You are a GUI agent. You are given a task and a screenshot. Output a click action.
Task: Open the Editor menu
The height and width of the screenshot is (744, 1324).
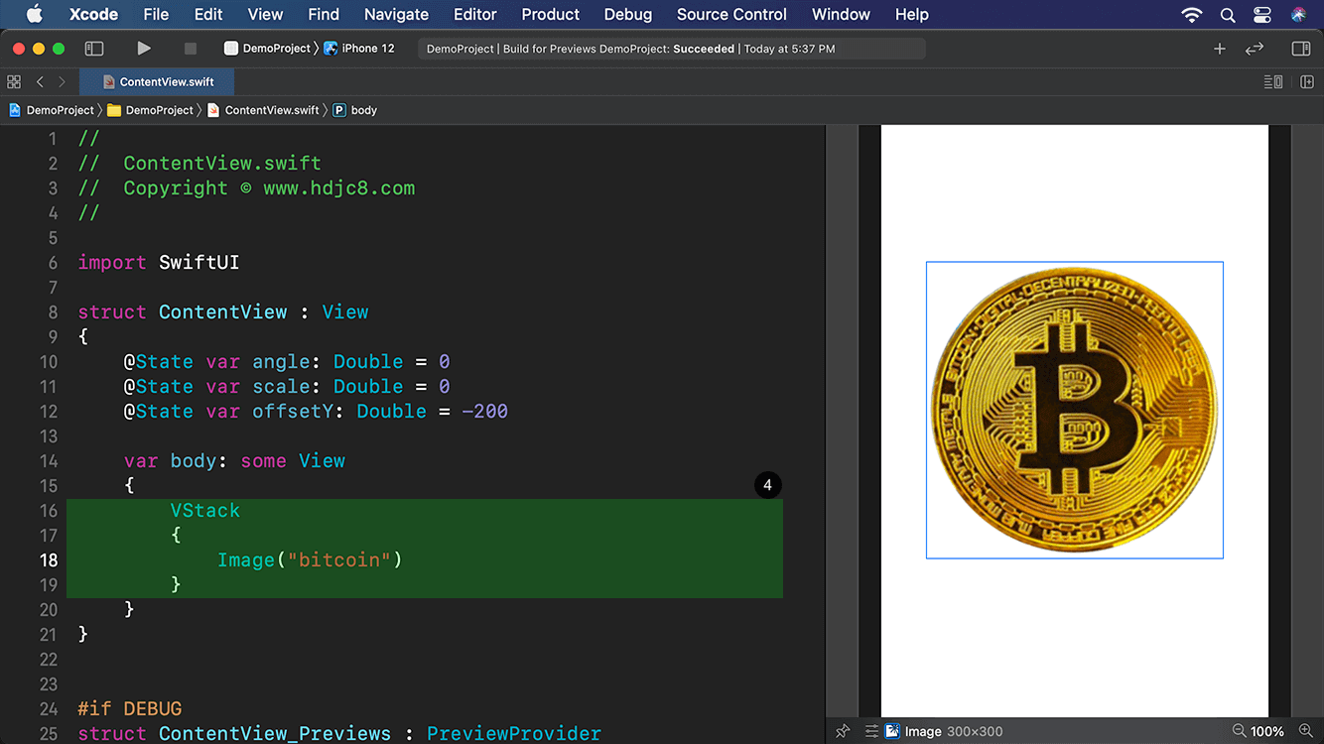475,14
